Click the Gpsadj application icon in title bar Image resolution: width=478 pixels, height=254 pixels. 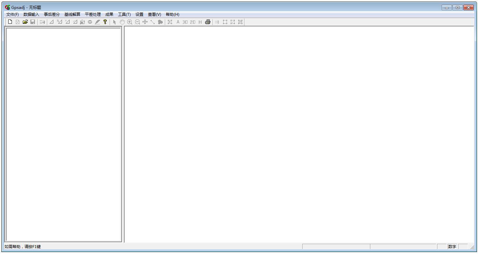click(8, 7)
